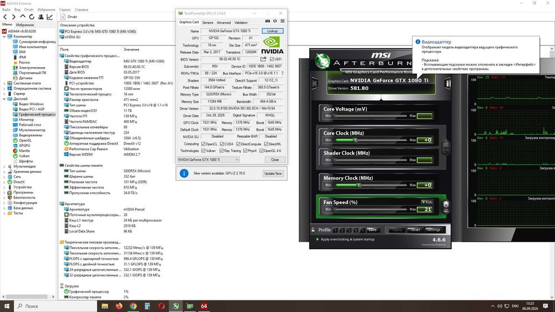The height and width of the screenshot is (312, 555).
Task: Click AIDA64 up-level arrow icon
Action: click(x=23, y=17)
